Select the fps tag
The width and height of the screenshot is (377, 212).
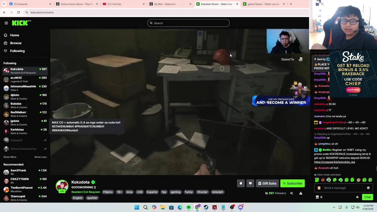tap(164, 192)
